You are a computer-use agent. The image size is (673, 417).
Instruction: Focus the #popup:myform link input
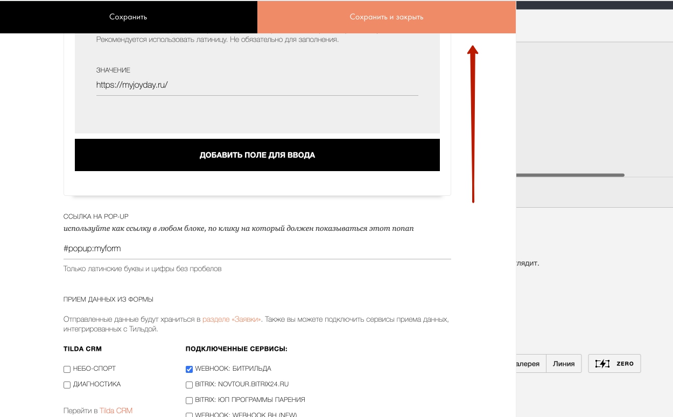[257, 249]
